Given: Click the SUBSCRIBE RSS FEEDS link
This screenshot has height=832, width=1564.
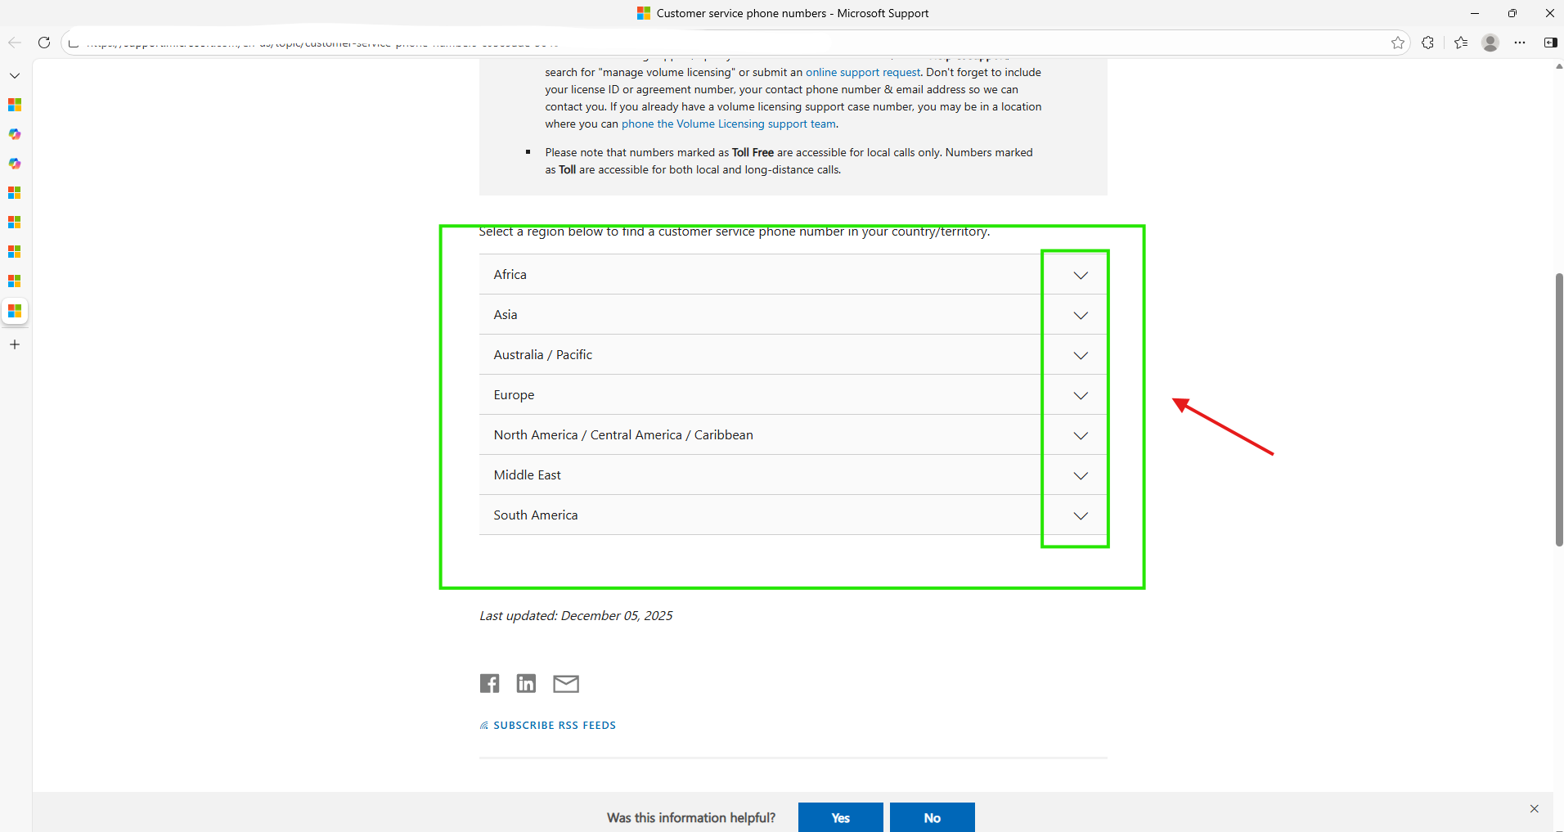Looking at the screenshot, I should tap(548, 726).
